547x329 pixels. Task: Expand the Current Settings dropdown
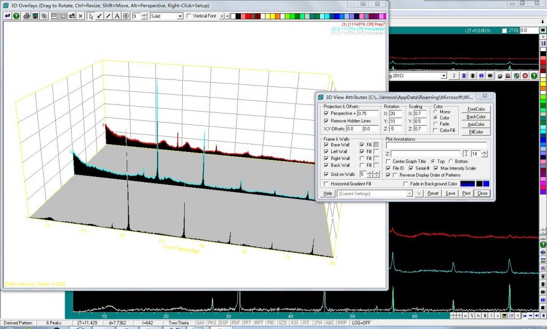tap(409, 194)
